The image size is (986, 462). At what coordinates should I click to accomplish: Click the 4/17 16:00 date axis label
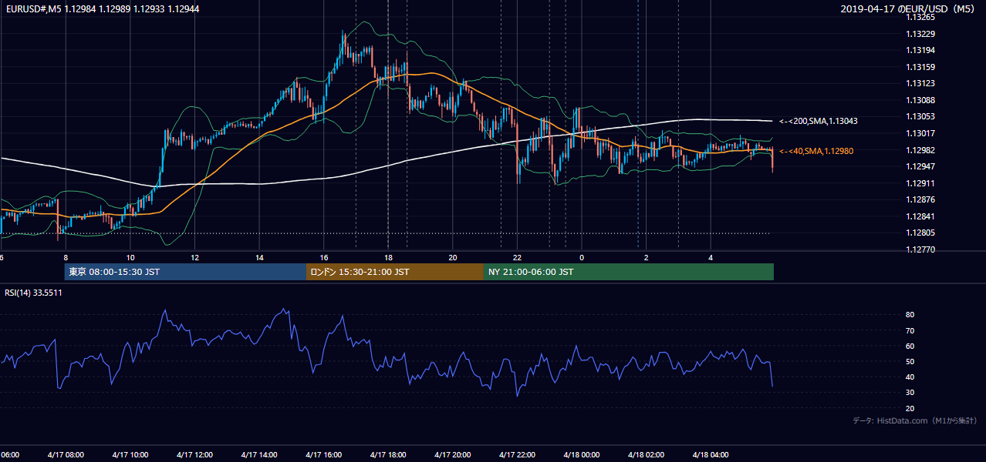click(x=323, y=454)
